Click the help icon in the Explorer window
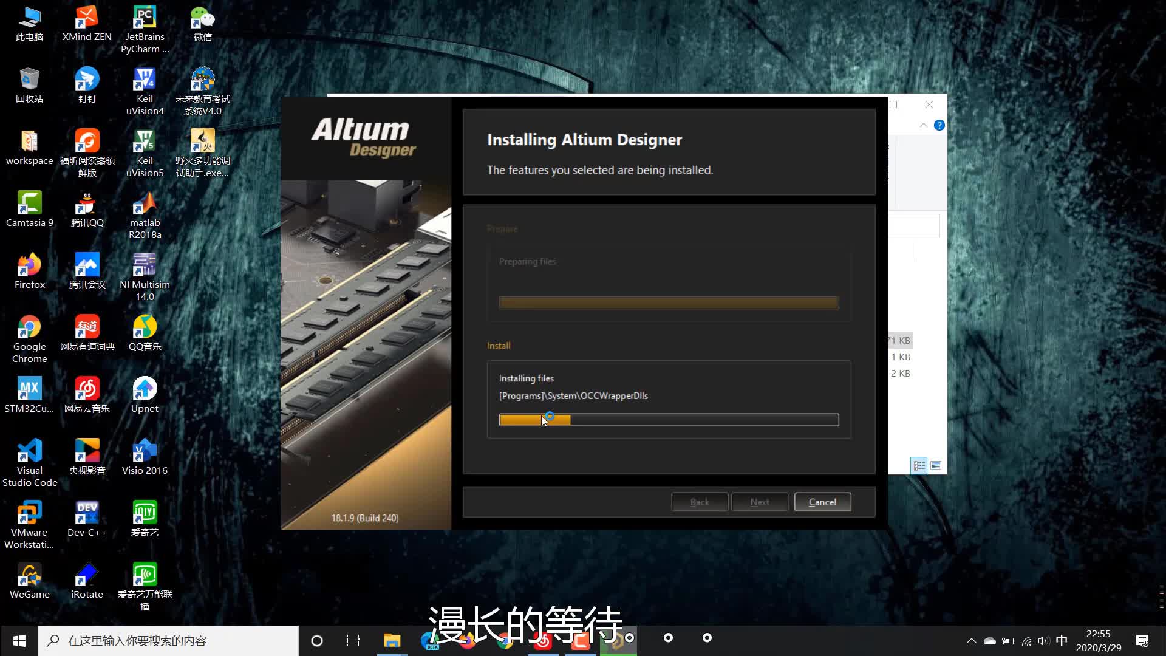Image resolution: width=1166 pixels, height=656 pixels. pos(939,125)
